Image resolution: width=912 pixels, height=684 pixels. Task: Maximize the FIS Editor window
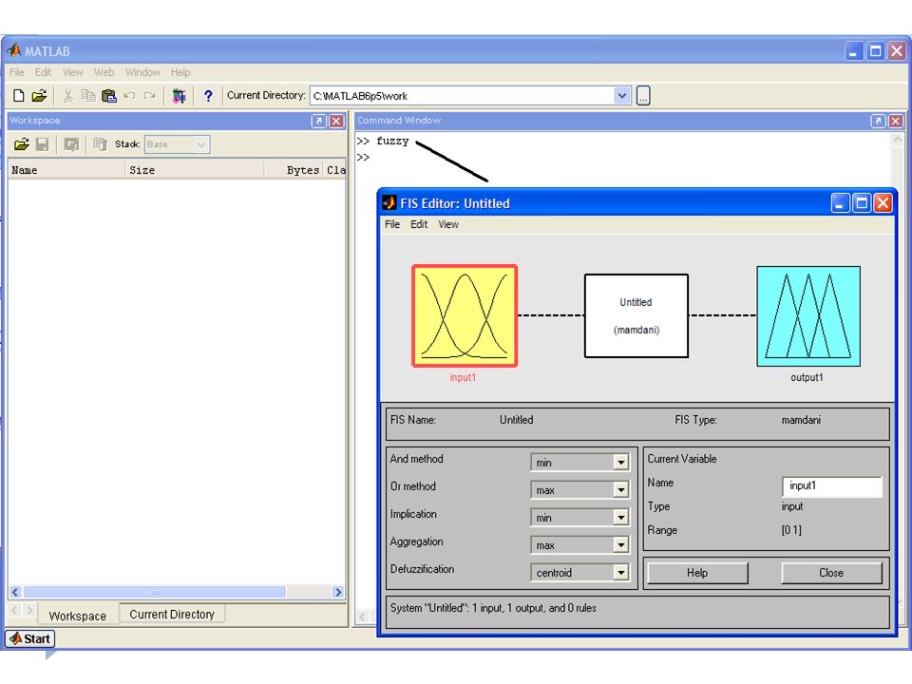pos(862,203)
